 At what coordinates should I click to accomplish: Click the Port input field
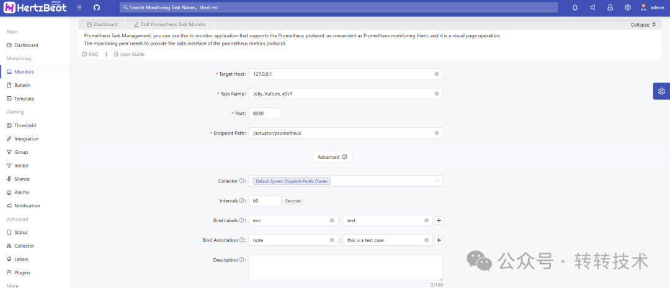(x=264, y=113)
